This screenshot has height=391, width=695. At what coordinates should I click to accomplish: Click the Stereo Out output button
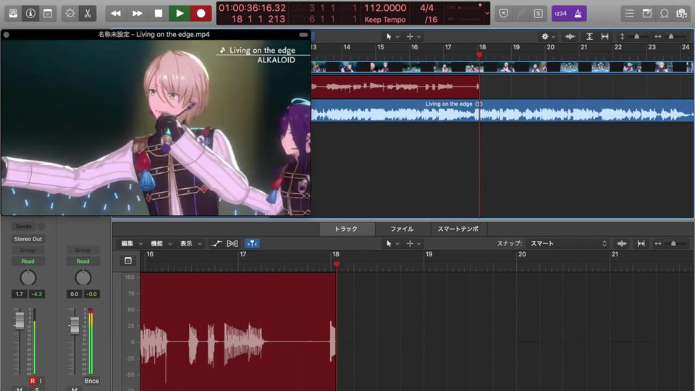click(28, 239)
